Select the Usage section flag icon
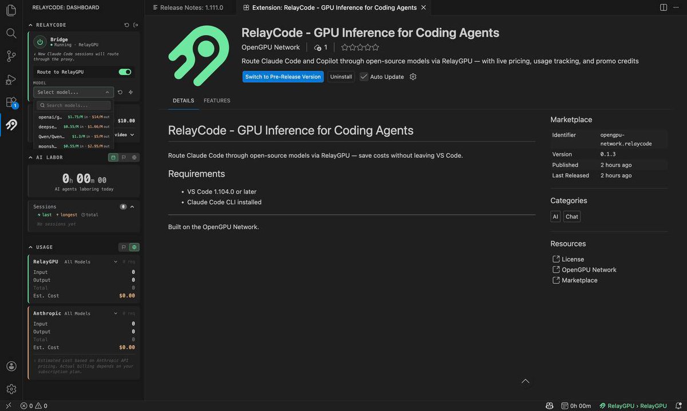Viewport: 687px width, 411px height. [x=124, y=247]
